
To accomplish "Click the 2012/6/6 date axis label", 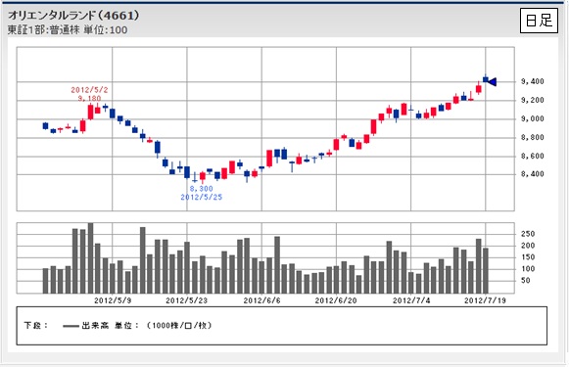I will 262,300.
